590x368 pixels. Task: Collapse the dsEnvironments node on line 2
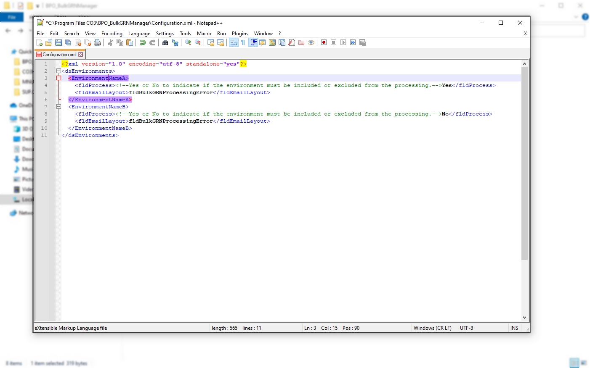click(58, 71)
